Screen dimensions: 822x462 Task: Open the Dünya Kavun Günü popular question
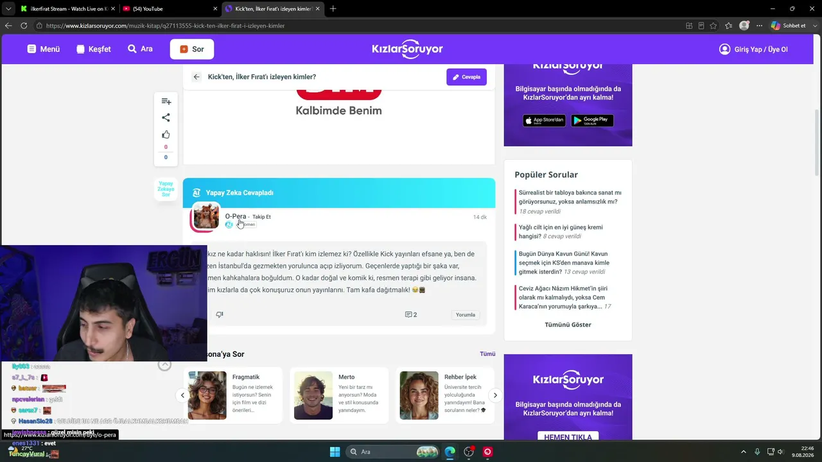click(x=564, y=262)
